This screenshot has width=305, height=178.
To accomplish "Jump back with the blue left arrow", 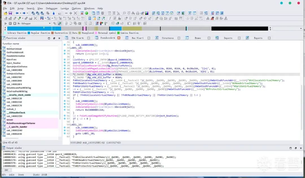I will (17, 13).
